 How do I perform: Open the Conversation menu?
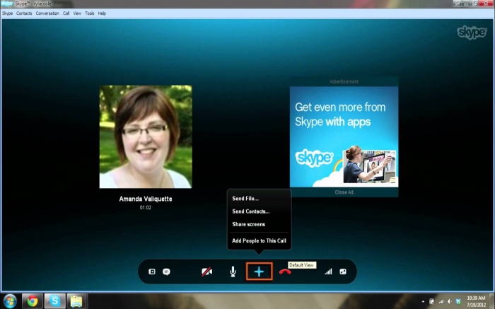(47, 13)
